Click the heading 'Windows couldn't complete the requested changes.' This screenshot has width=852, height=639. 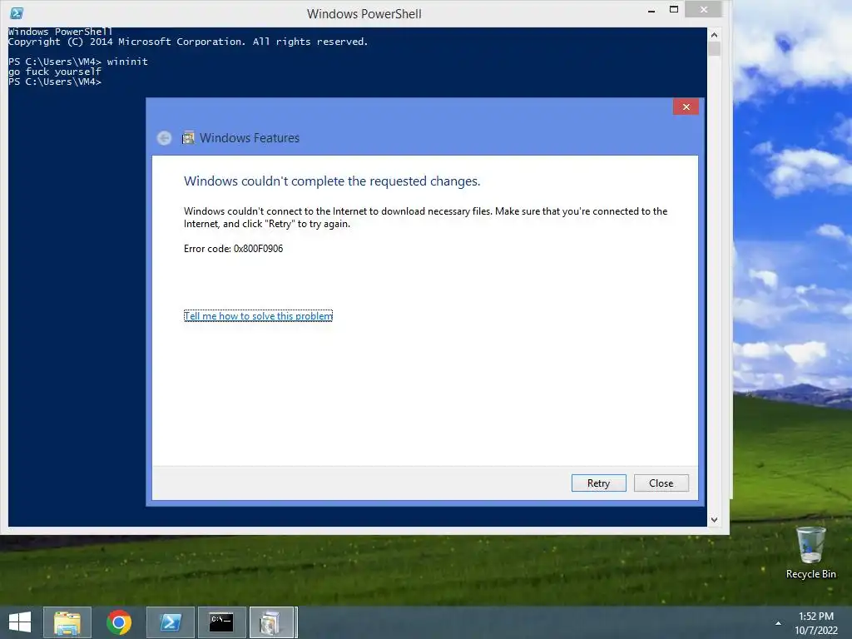pyautogui.click(x=332, y=181)
